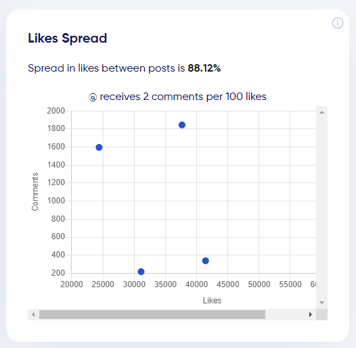The width and height of the screenshot is (356, 348).
Task: Click the data point near 1600 comments
Action: tap(99, 147)
